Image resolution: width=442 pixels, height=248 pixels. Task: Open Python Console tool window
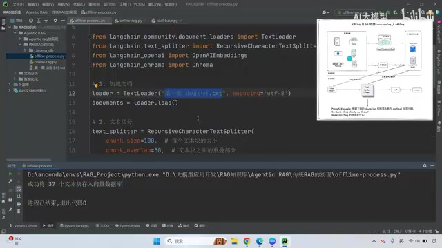127,225
